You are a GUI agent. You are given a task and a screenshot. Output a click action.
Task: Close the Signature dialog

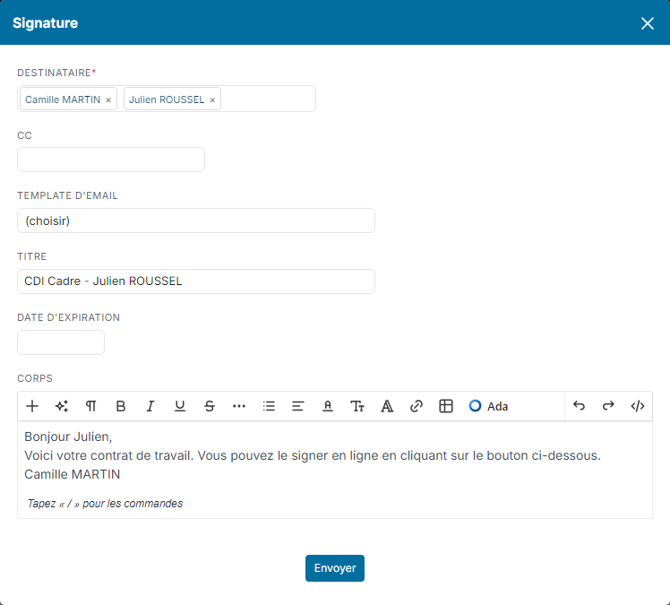coord(648,23)
